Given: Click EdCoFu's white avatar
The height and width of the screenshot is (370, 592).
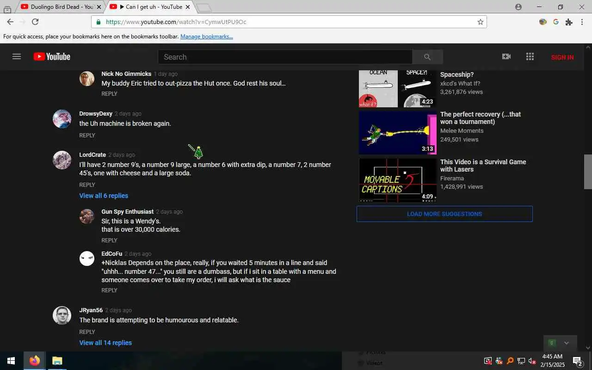Looking at the screenshot, I should click(87, 259).
